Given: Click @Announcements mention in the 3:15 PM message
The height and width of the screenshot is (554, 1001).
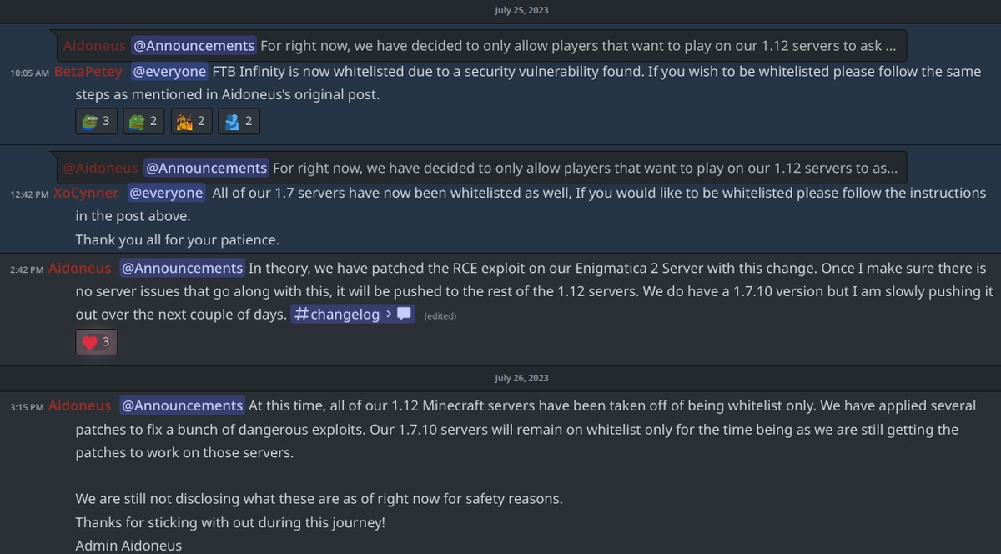Looking at the screenshot, I should [182, 406].
